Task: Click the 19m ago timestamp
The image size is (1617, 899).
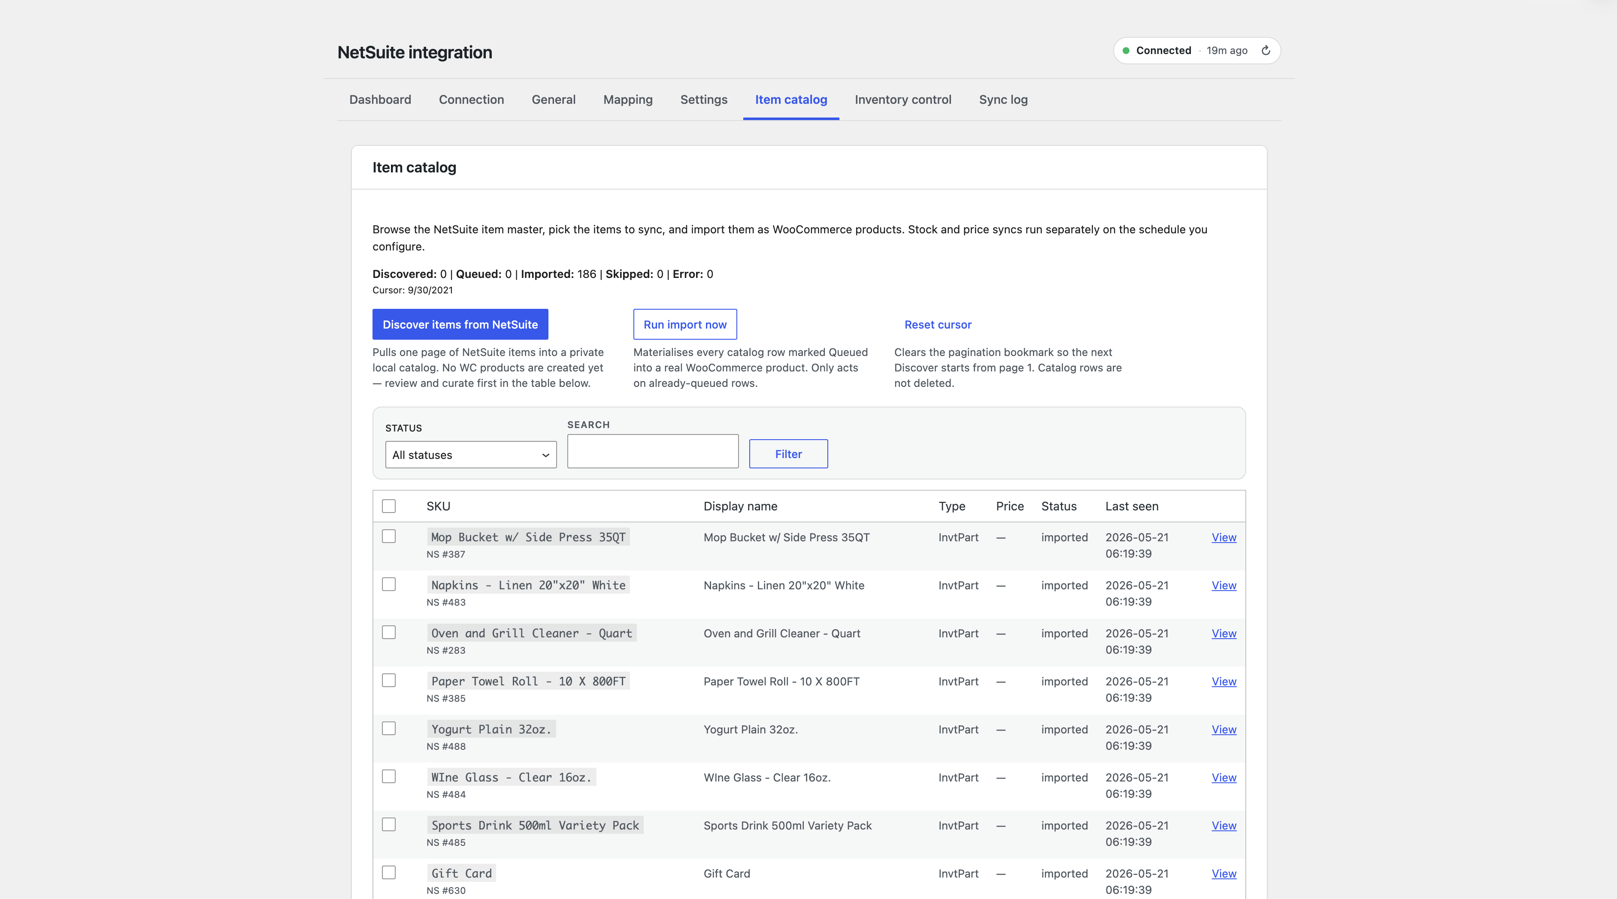Action: tap(1226, 50)
